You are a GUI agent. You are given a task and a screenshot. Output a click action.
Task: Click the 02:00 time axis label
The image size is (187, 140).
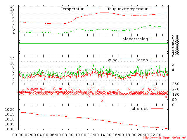click(x=30, y=135)
